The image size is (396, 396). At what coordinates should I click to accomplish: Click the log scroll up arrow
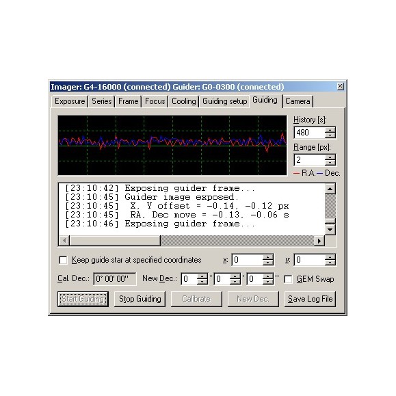(330, 189)
